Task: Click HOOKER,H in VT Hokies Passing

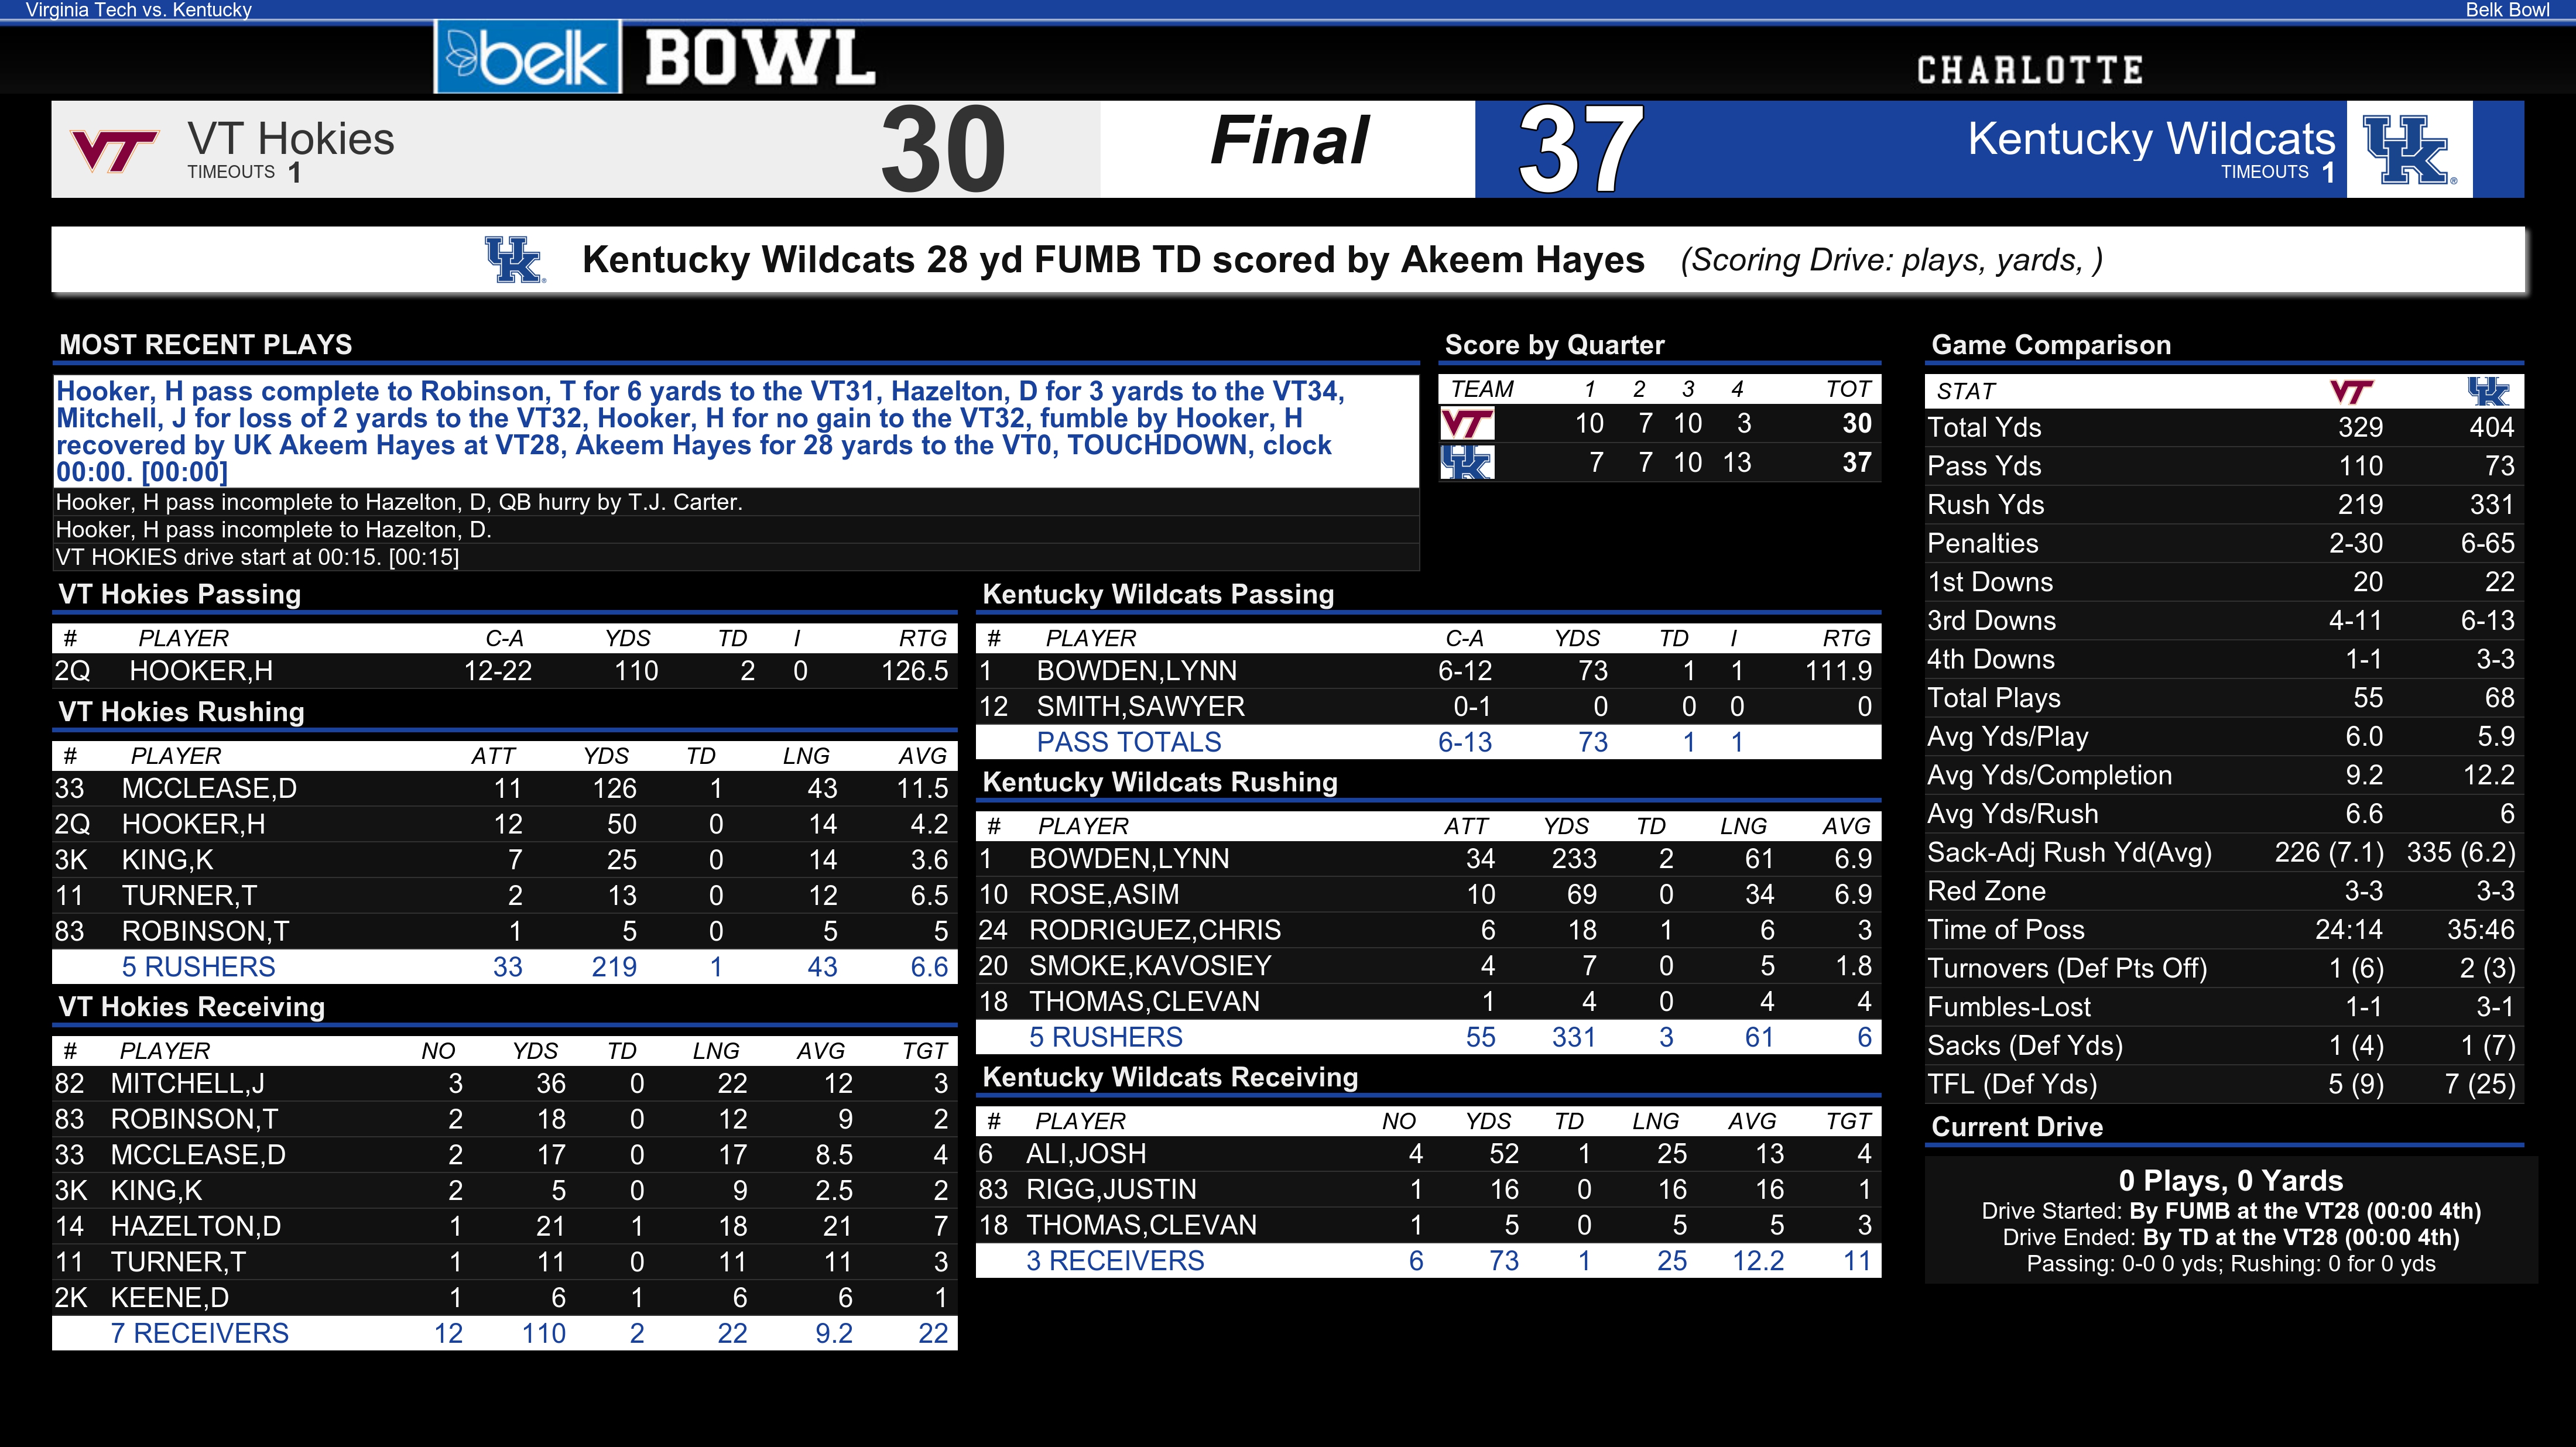Action: click(201, 671)
